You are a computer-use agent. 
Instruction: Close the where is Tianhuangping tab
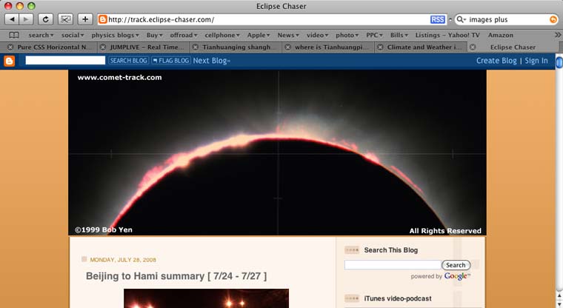tap(287, 47)
